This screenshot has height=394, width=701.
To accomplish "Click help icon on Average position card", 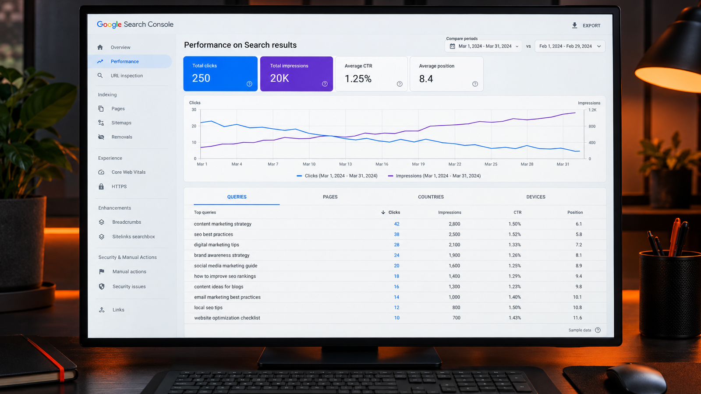I will point(475,84).
